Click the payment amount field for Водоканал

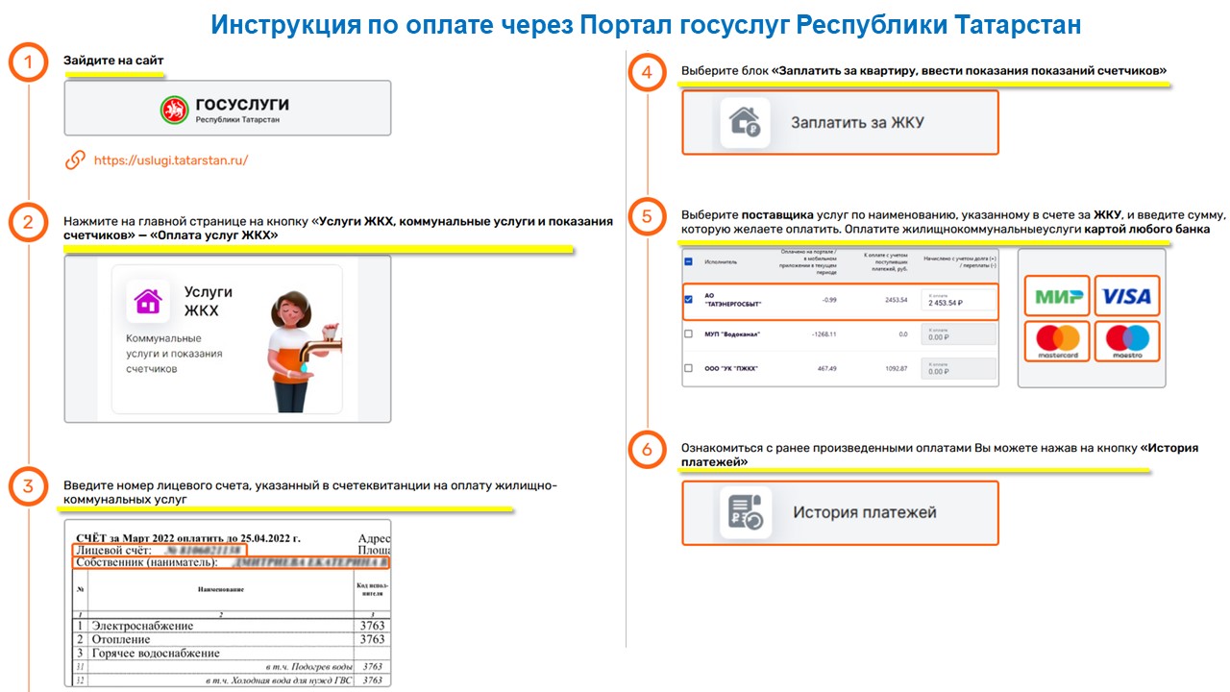958,334
